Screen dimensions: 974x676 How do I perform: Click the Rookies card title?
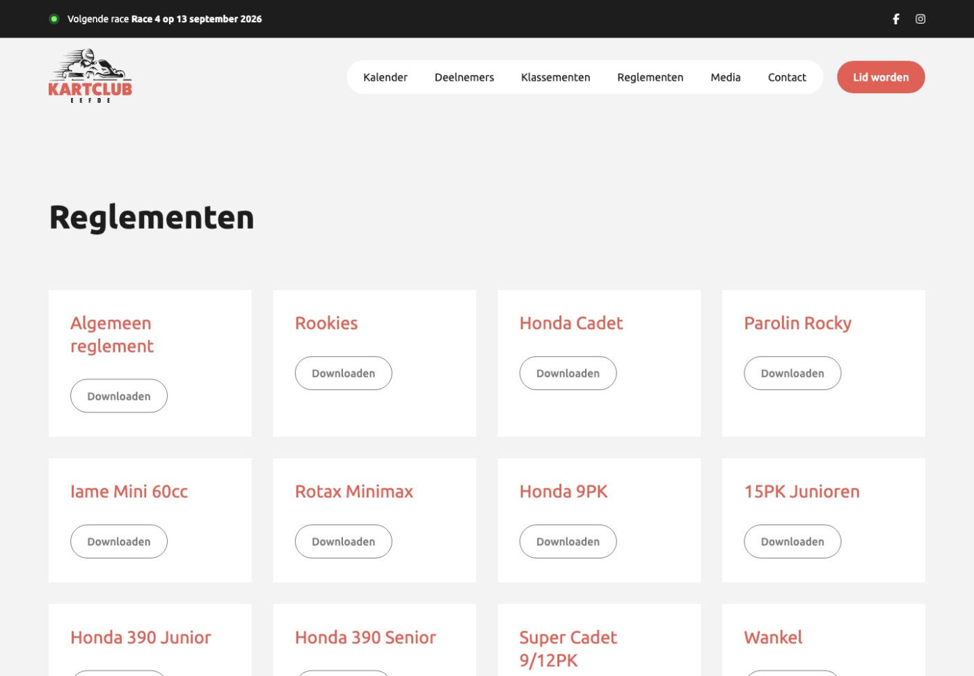point(326,323)
